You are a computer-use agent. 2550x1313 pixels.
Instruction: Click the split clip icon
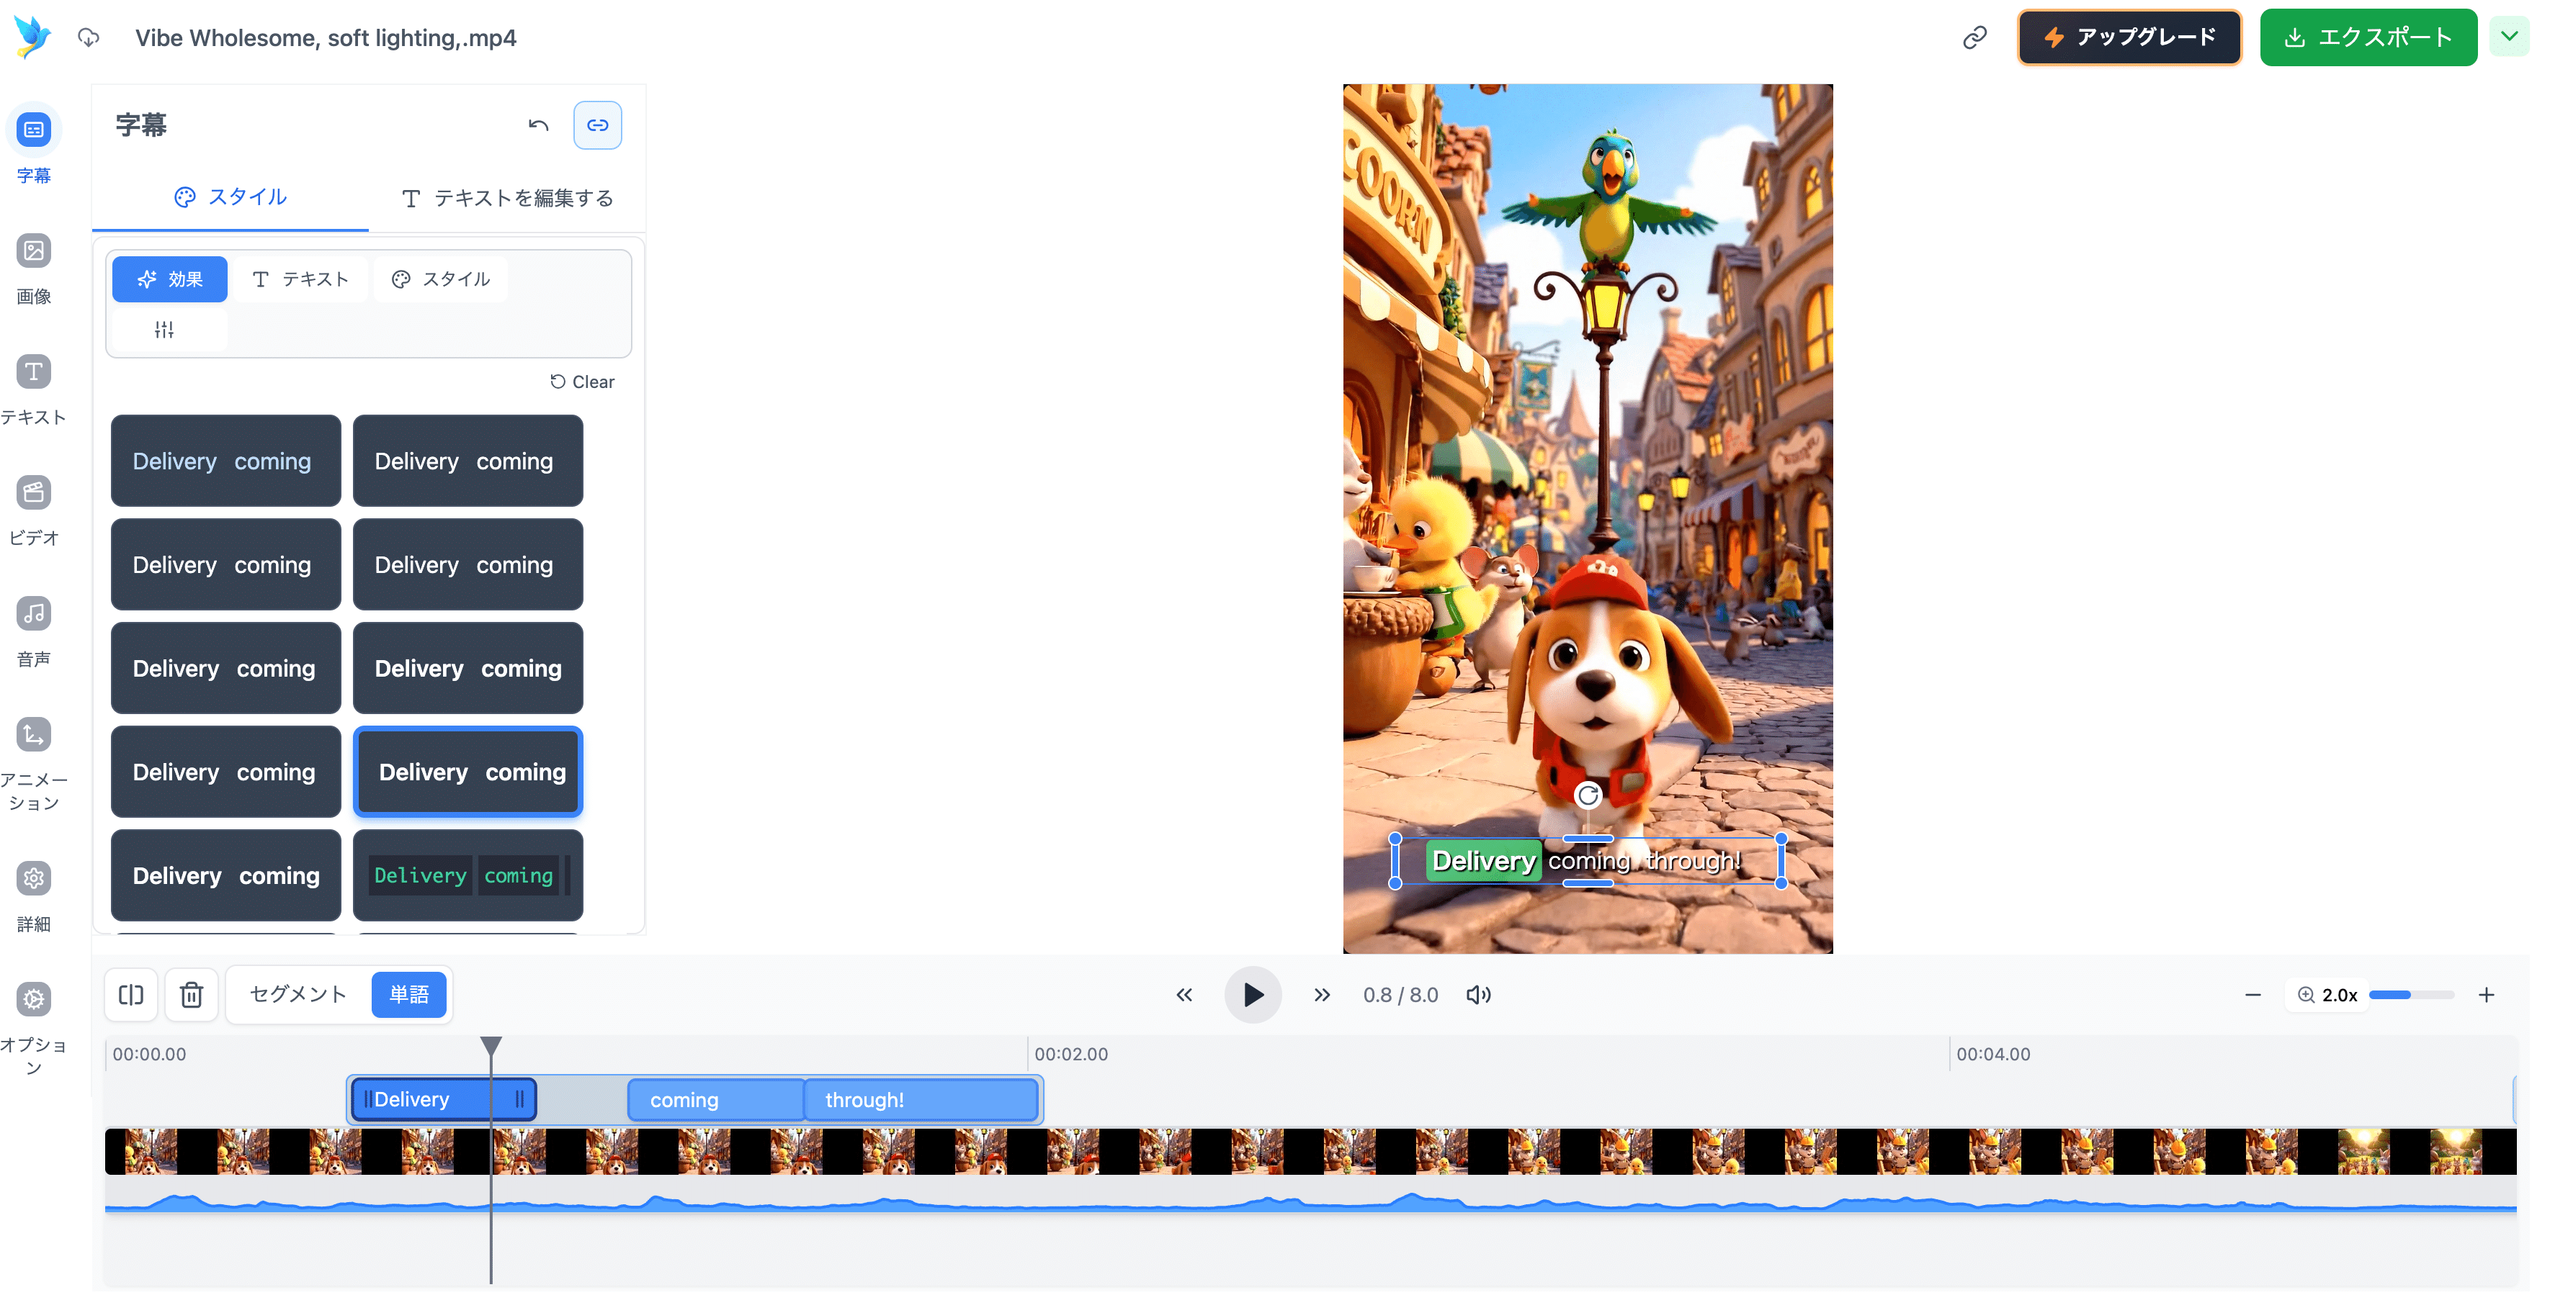[x=130, y=994]
